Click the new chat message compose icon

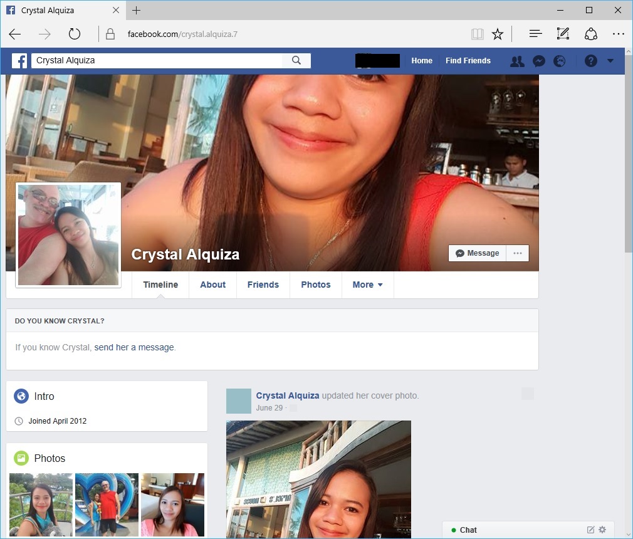coord(590,530)
